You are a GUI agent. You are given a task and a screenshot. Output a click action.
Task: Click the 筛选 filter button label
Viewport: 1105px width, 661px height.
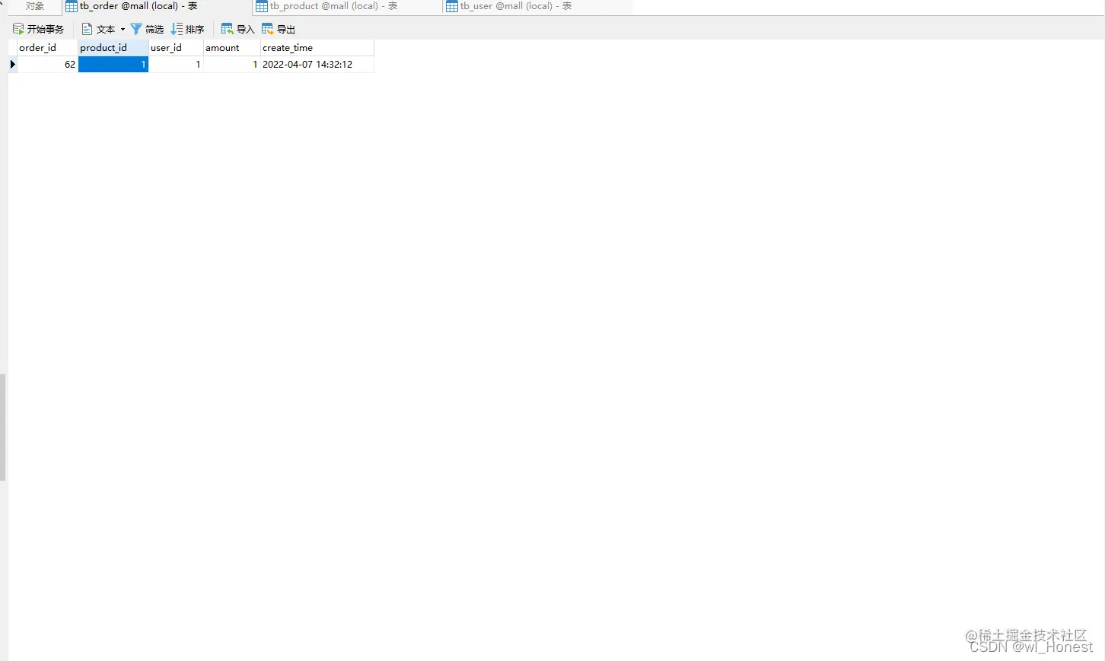154,30
